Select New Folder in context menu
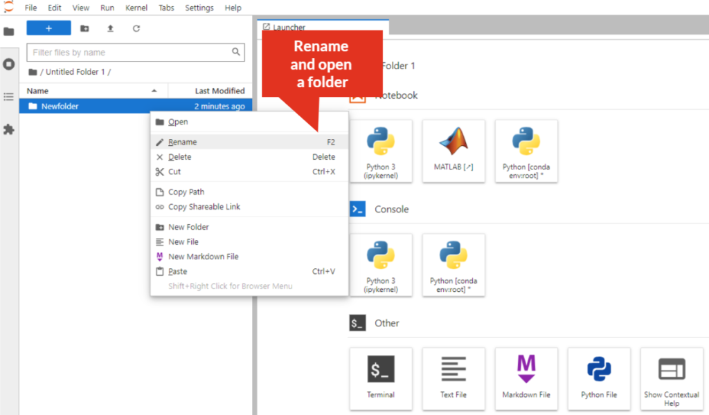709x415 pixels. pyautogui.click(x=249, y=227)
